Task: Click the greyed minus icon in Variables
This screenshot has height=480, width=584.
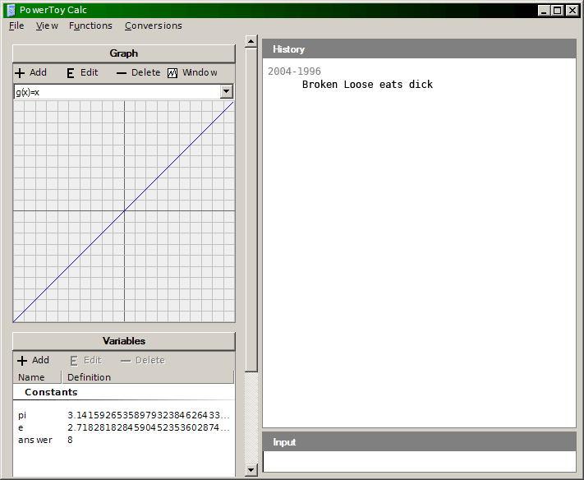Action: pos(126,361)
